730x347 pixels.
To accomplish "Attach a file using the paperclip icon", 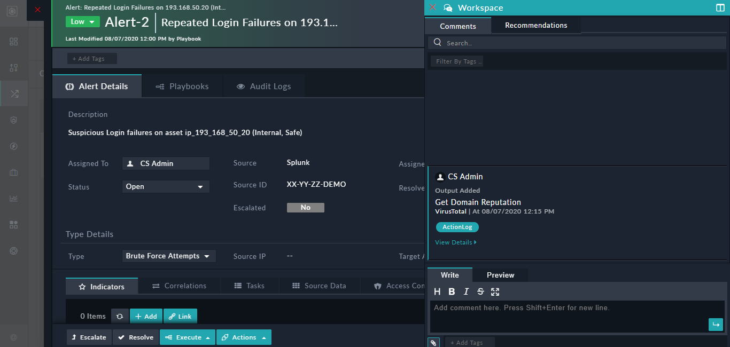I will (433, 342).
